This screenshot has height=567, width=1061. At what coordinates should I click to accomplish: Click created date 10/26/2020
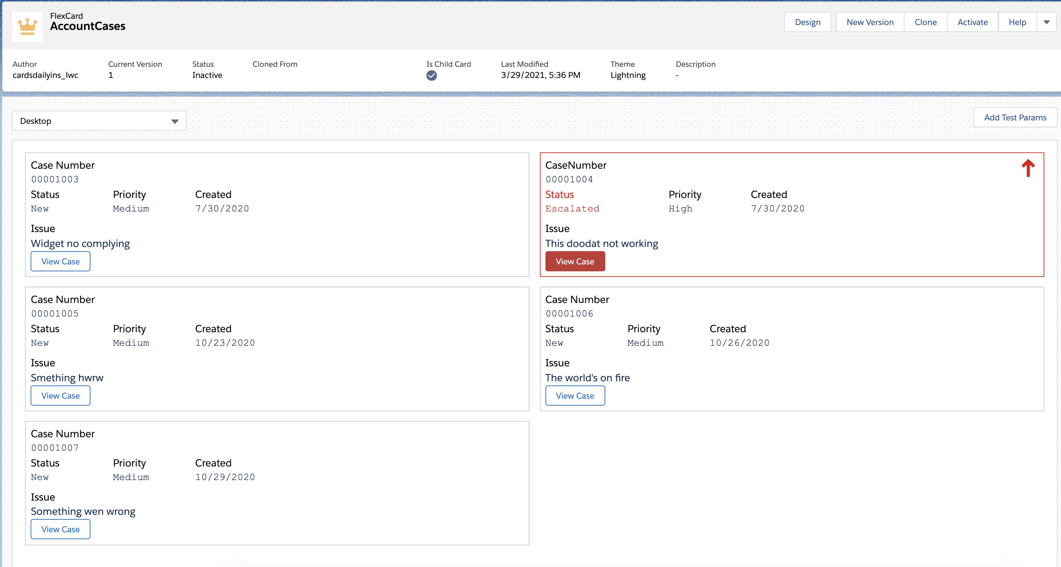click(739, 343)
